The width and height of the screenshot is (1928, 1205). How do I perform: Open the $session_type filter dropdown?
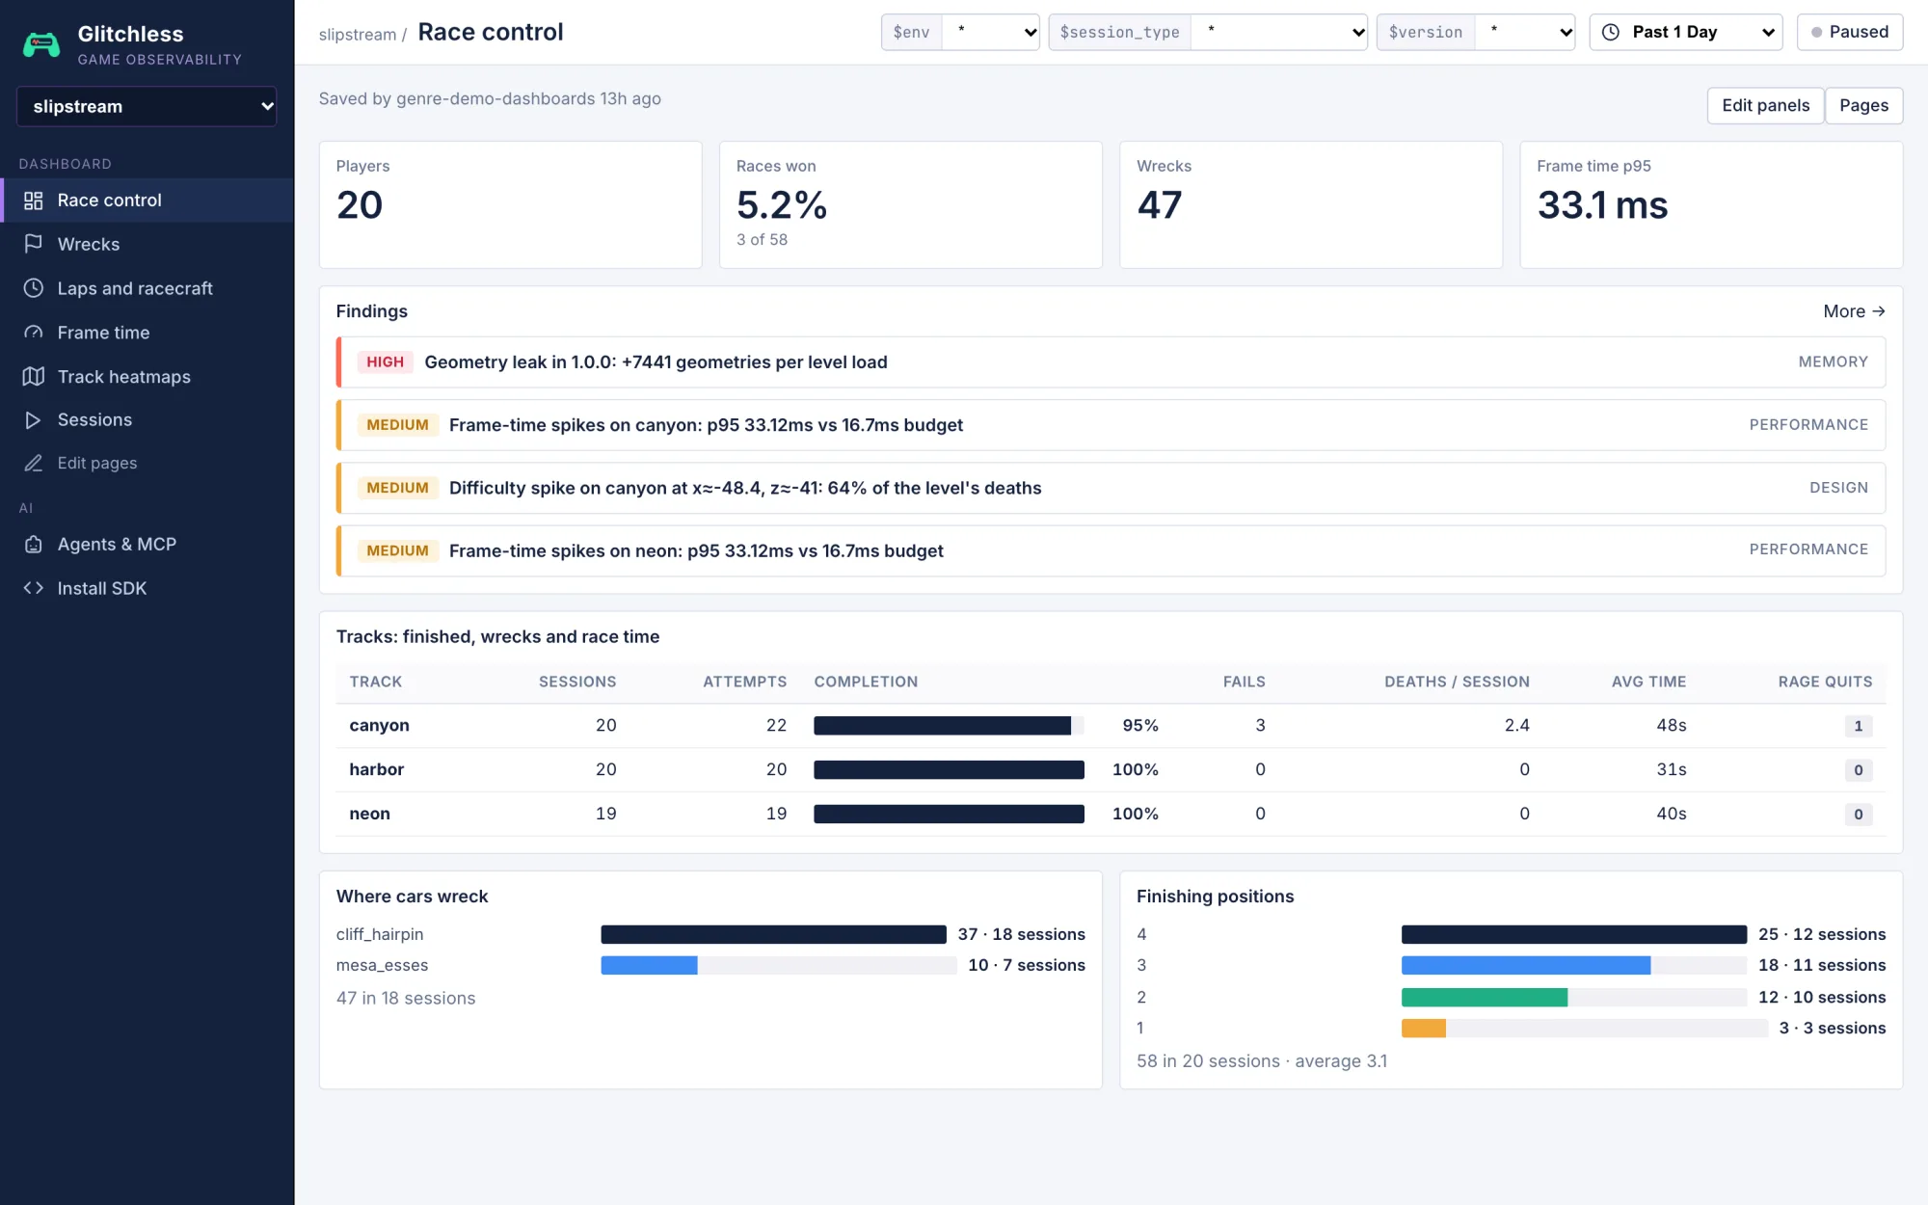(1279, 32)
